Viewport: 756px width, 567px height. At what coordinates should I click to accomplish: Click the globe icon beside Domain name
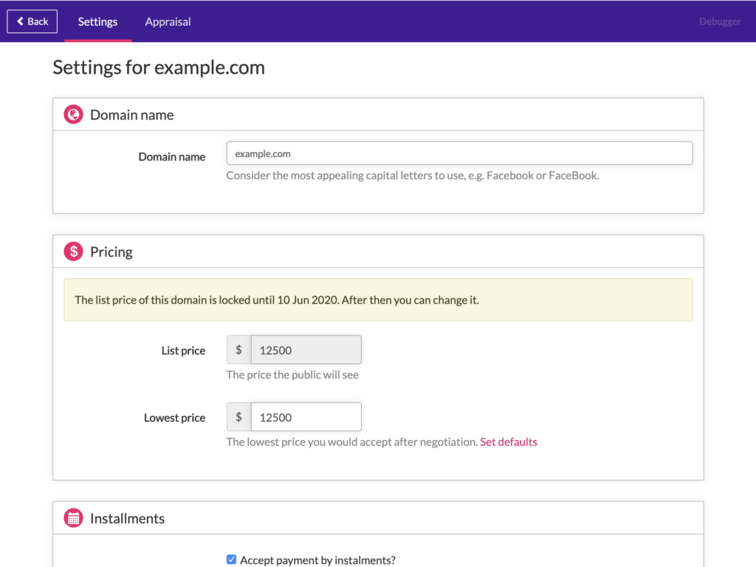click(73, 114)
